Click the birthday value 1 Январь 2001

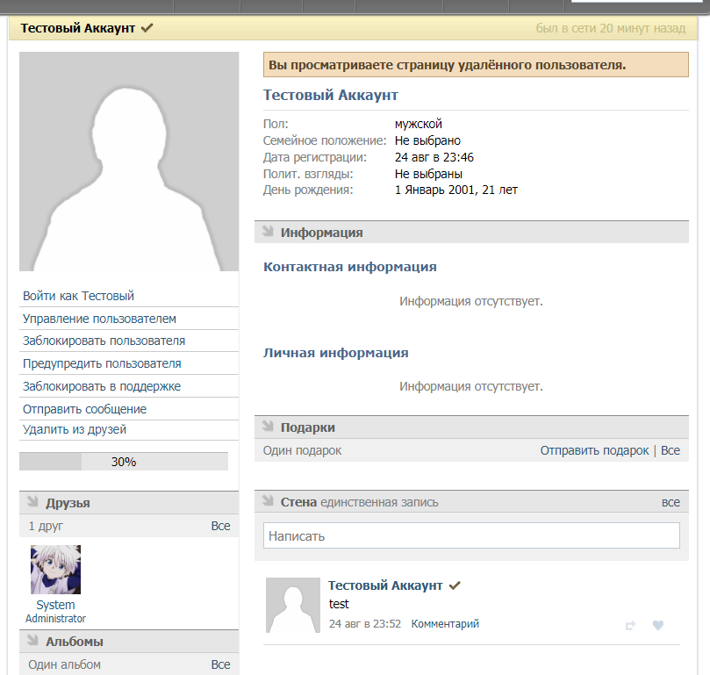[456, 190]
